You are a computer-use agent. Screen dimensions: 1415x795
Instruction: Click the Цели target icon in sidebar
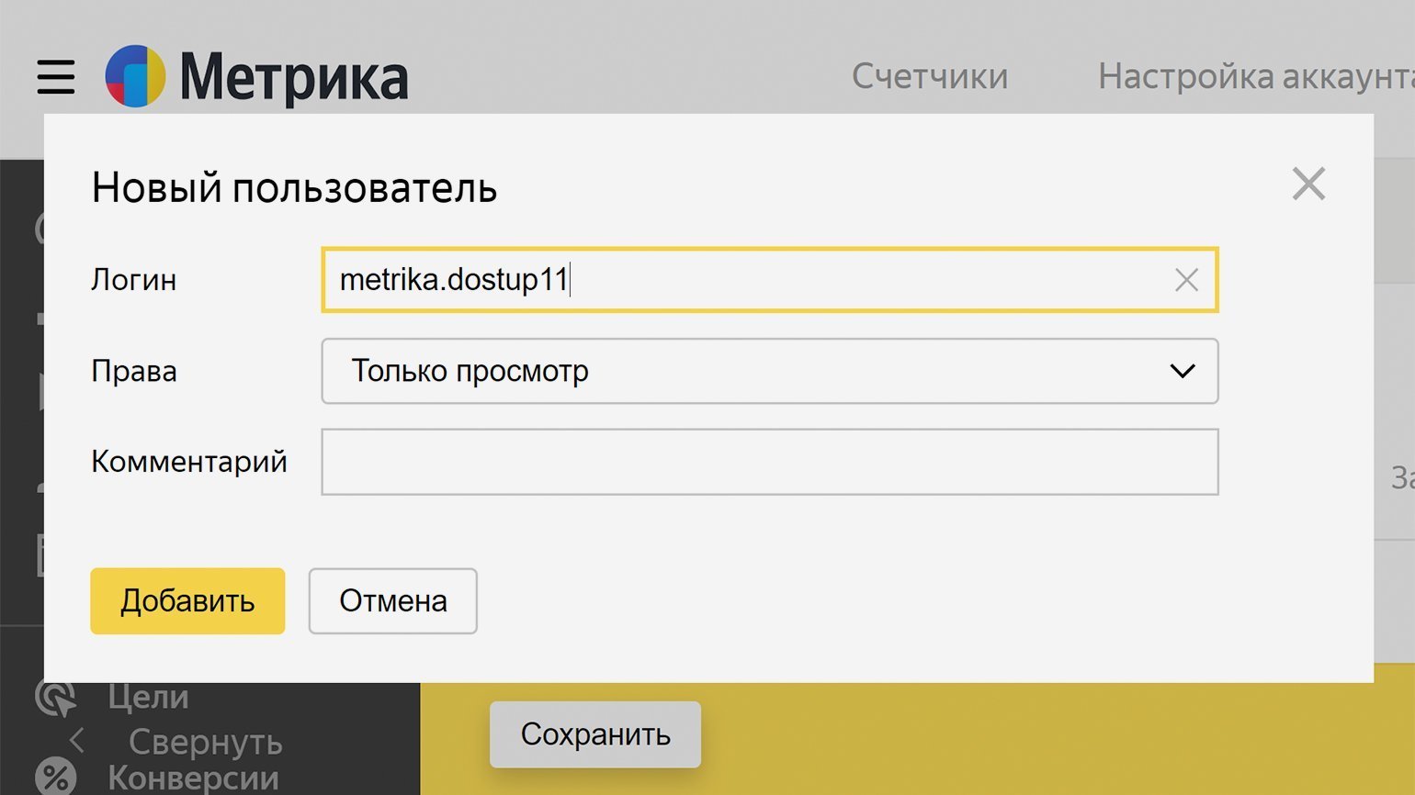click(x=55, y=698)
